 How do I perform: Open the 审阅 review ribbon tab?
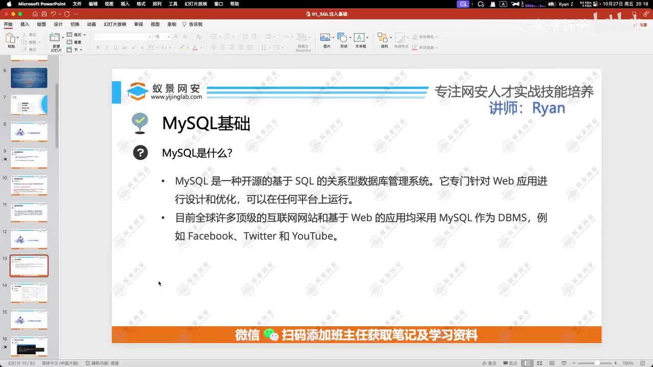click(138, 24)
